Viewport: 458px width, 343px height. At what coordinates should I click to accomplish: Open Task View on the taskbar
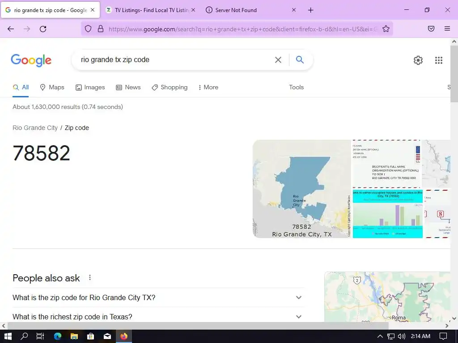pyautogui.click(x=40, y=336)
